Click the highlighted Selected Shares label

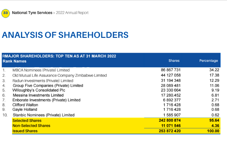tap(27, 121)
